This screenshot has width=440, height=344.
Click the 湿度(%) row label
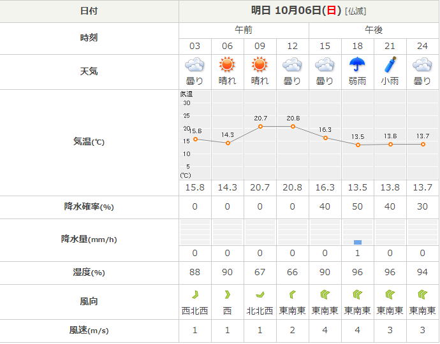(x=89, y=272)
